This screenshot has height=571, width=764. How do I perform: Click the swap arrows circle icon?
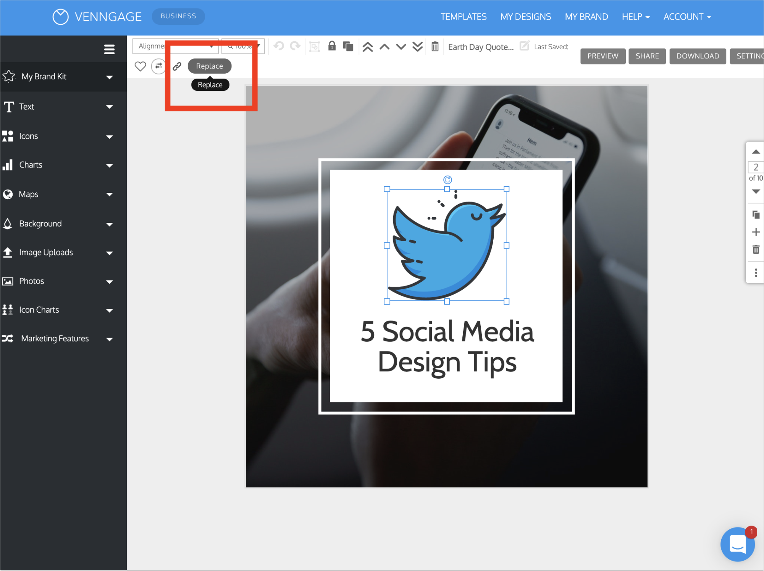tap(158, 66)
